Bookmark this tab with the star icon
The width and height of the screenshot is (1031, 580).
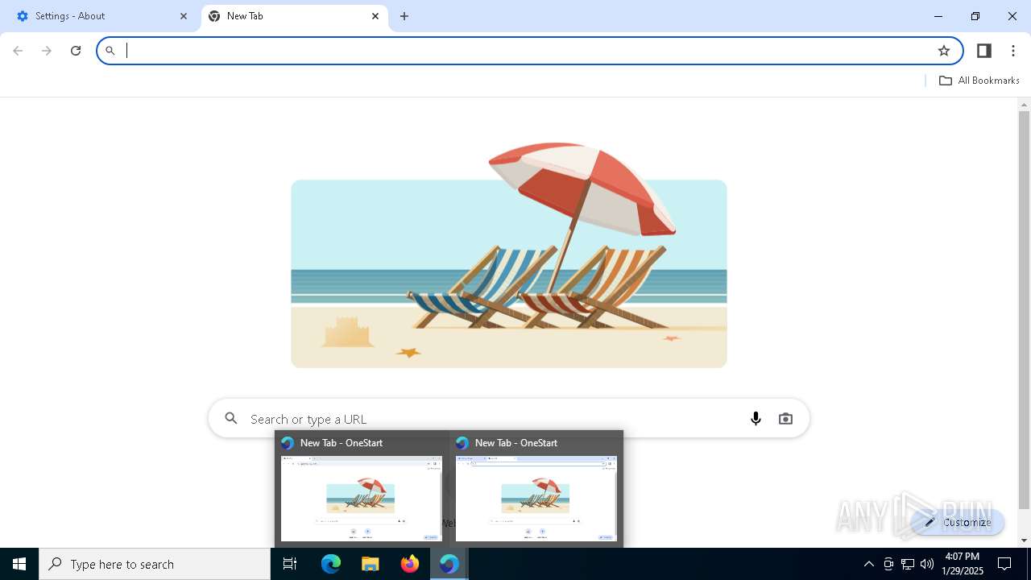[944, 51]
